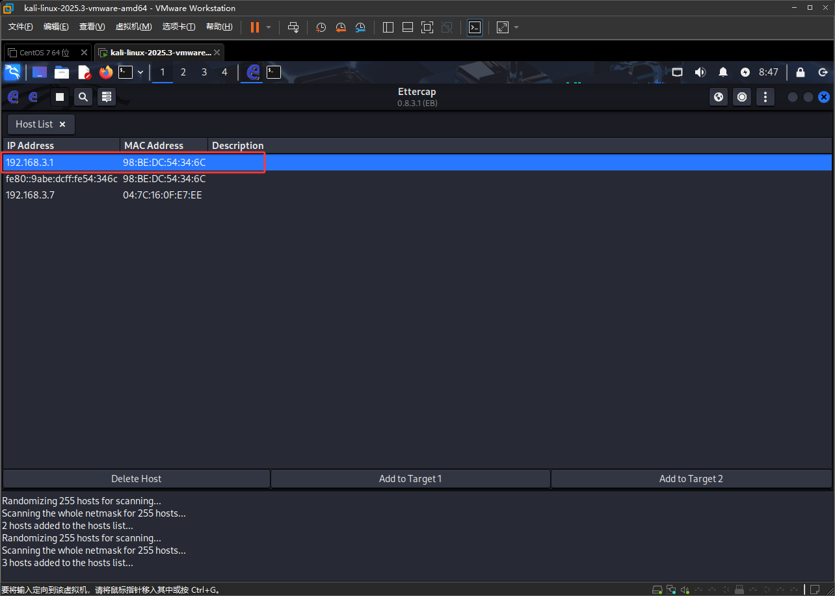835x596 pixels.
Task: Open the Kali applications menu dragon icon
Action: (12, 72)
